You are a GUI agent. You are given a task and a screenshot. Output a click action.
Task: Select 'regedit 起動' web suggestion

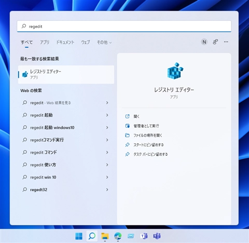pyautogui.click(x=66, y=115)
